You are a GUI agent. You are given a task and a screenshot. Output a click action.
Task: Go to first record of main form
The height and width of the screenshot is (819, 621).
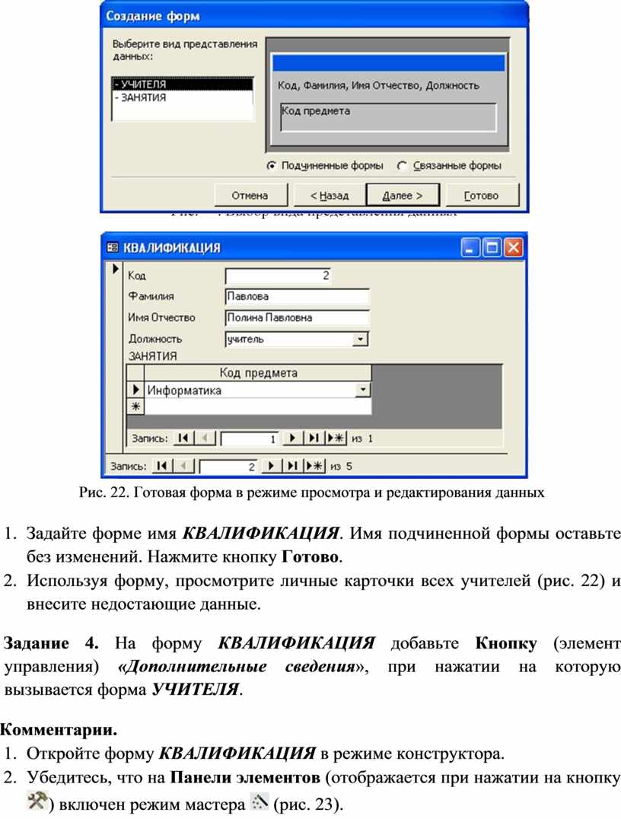tap(162, 465)
